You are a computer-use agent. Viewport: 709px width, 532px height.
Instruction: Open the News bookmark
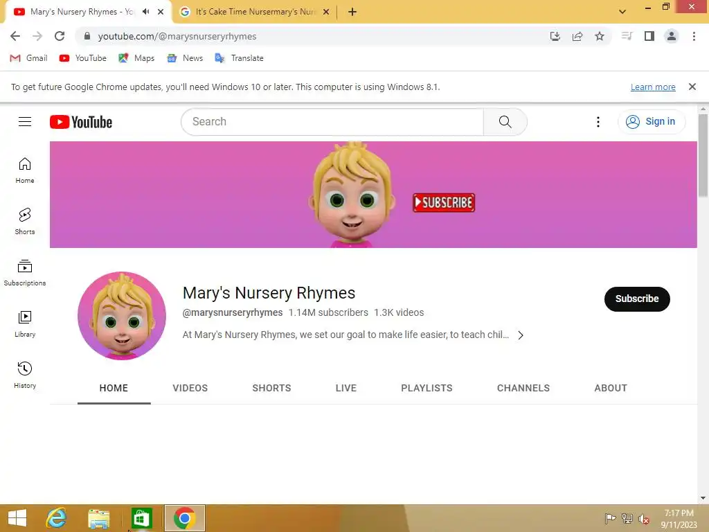click(185, 58)
